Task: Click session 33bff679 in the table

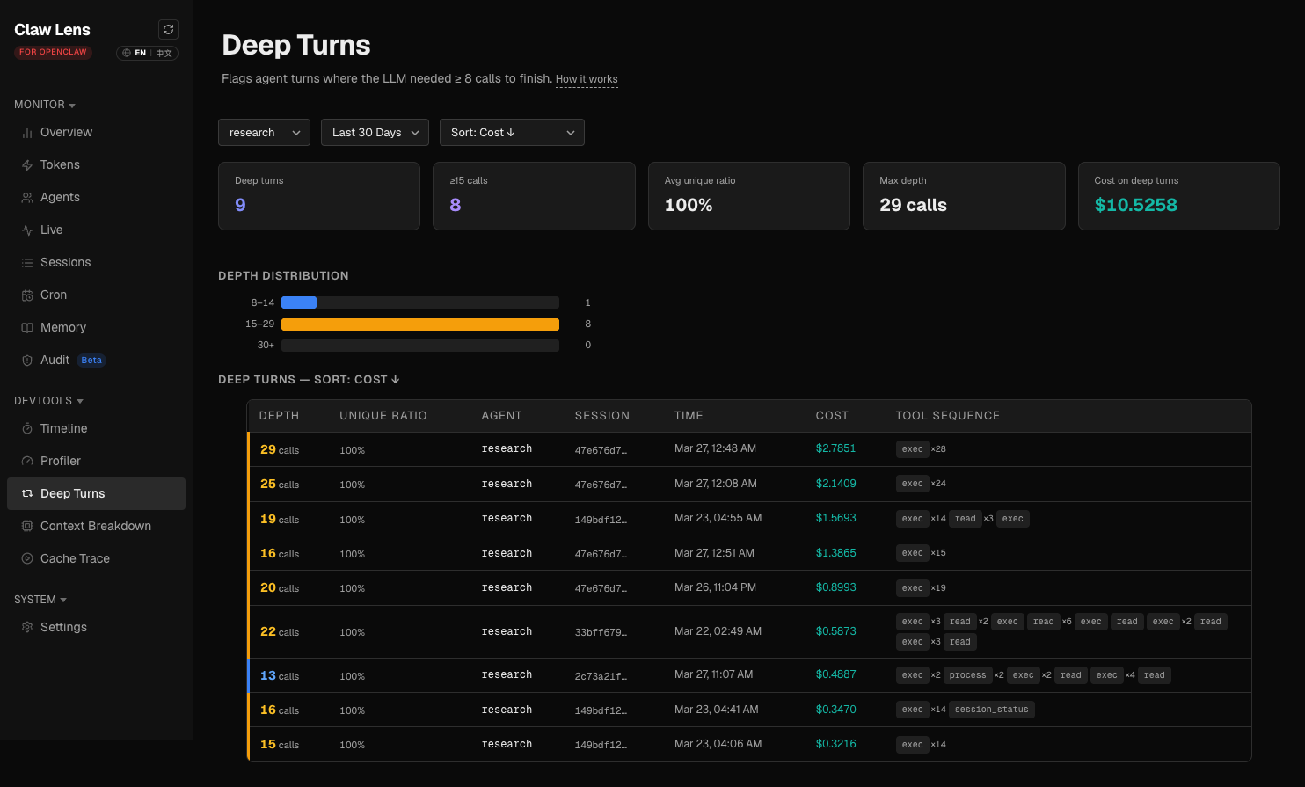Action: (601, 632)
